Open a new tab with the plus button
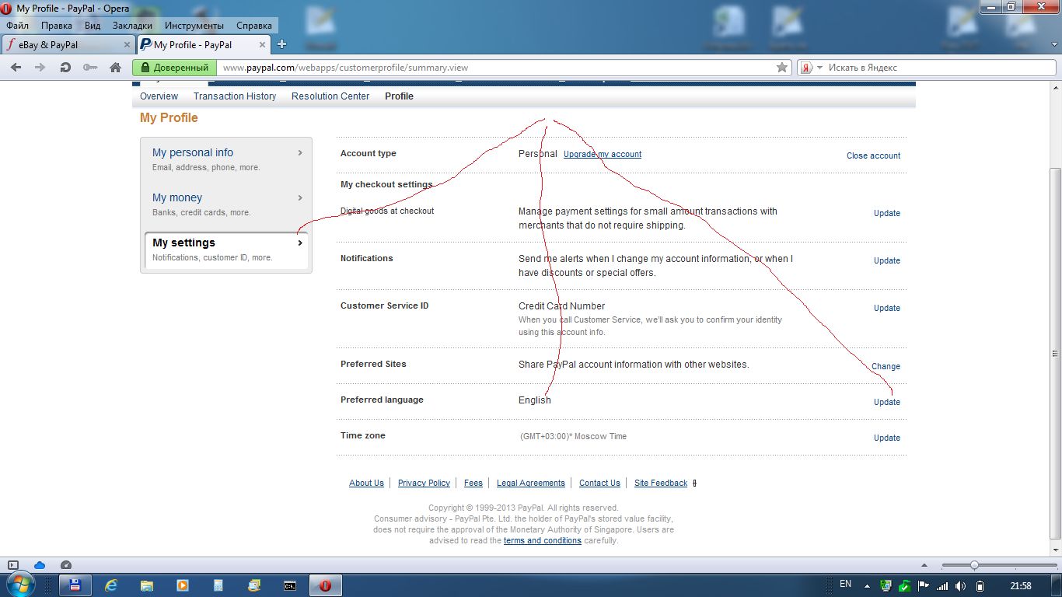This screenshot has width=1062, height=597. (x=282, y=44)
